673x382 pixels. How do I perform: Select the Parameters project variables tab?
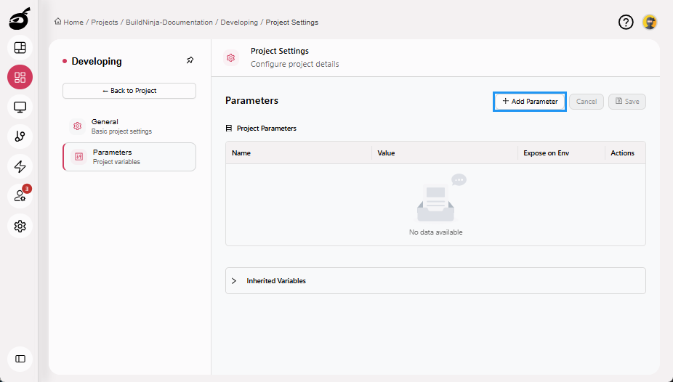(129, 157)
